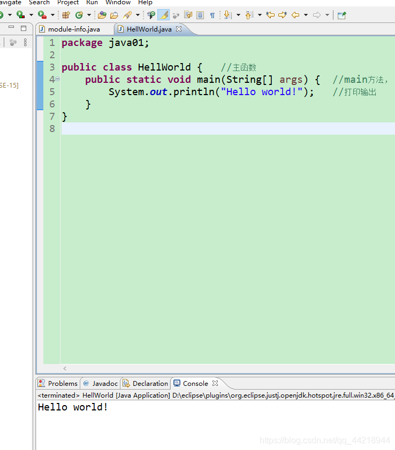Click the Coverage launch icon

click(x=20, y=14)
